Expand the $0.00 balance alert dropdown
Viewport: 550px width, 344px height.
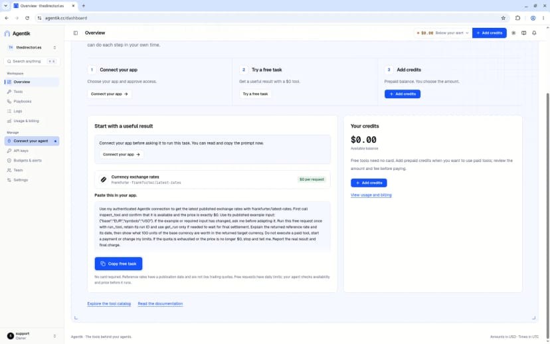pos(442,33)
